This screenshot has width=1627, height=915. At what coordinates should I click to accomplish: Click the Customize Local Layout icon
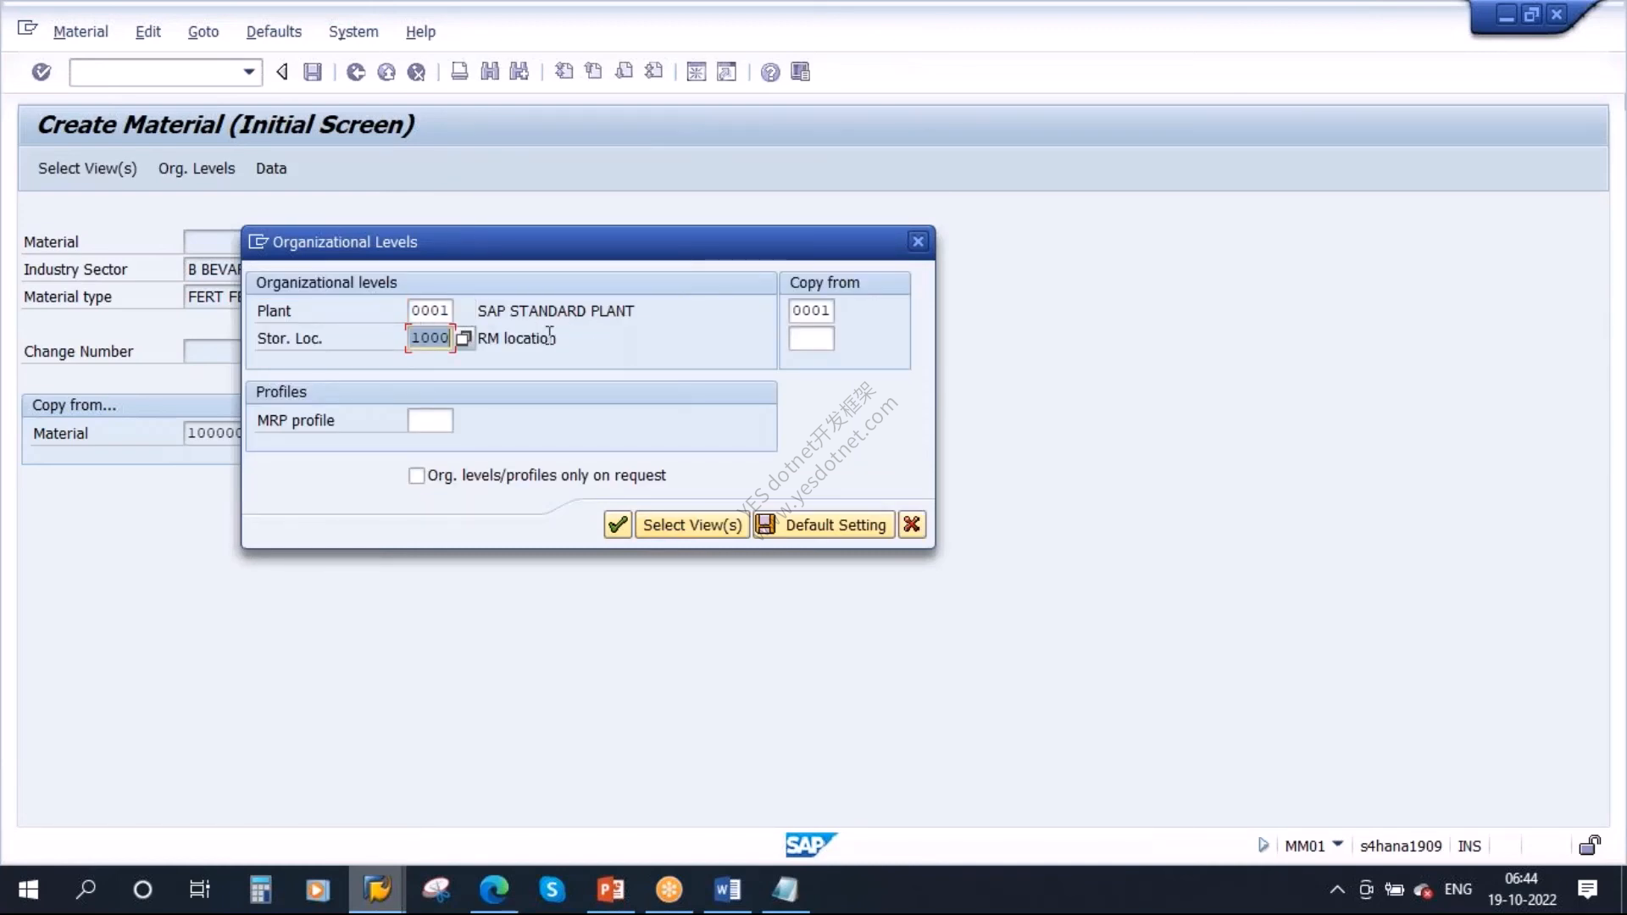pyautogui.click(x=800, y=72)
